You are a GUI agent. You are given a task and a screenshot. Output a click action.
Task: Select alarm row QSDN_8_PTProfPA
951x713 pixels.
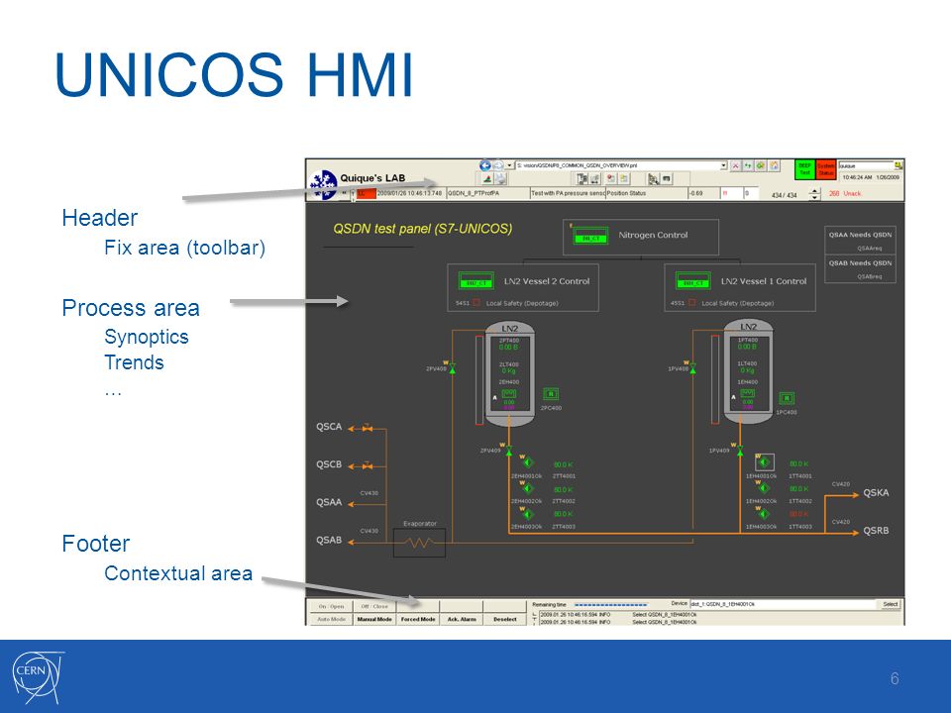487,193
